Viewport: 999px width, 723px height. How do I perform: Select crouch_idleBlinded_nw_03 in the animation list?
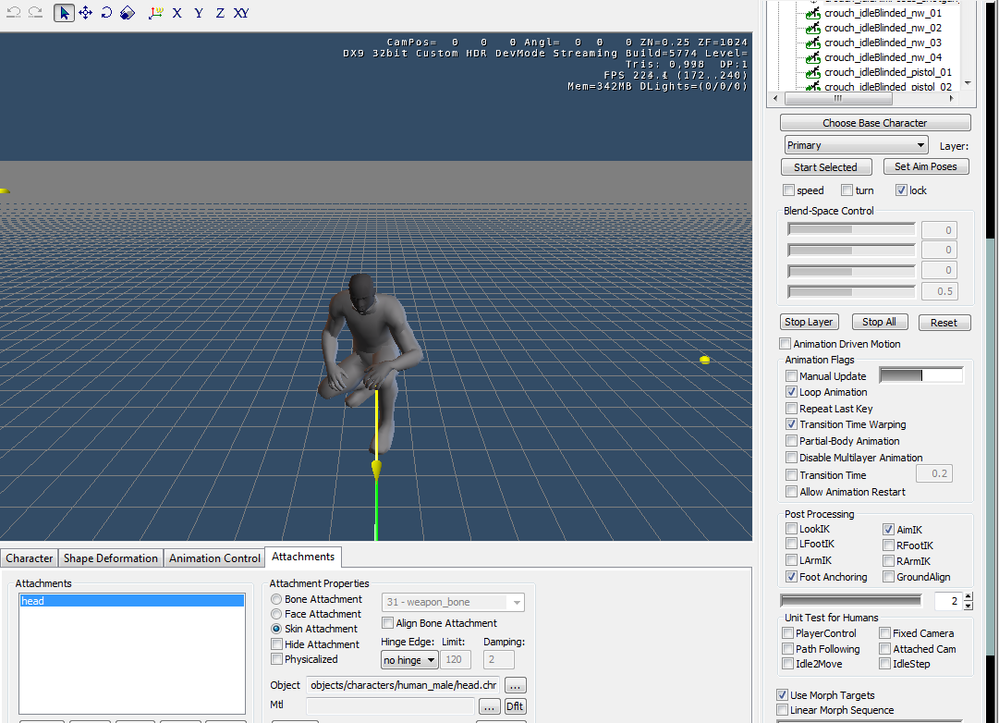point(883,43)
